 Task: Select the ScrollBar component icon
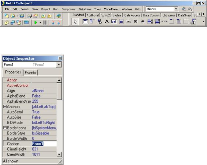pos(164,22)
